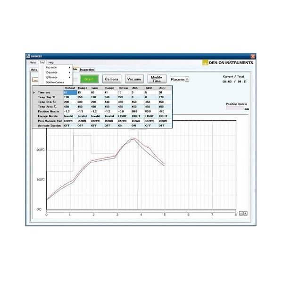
Task: Click the Position Nozzle mm input field
Action: [235, 108]
